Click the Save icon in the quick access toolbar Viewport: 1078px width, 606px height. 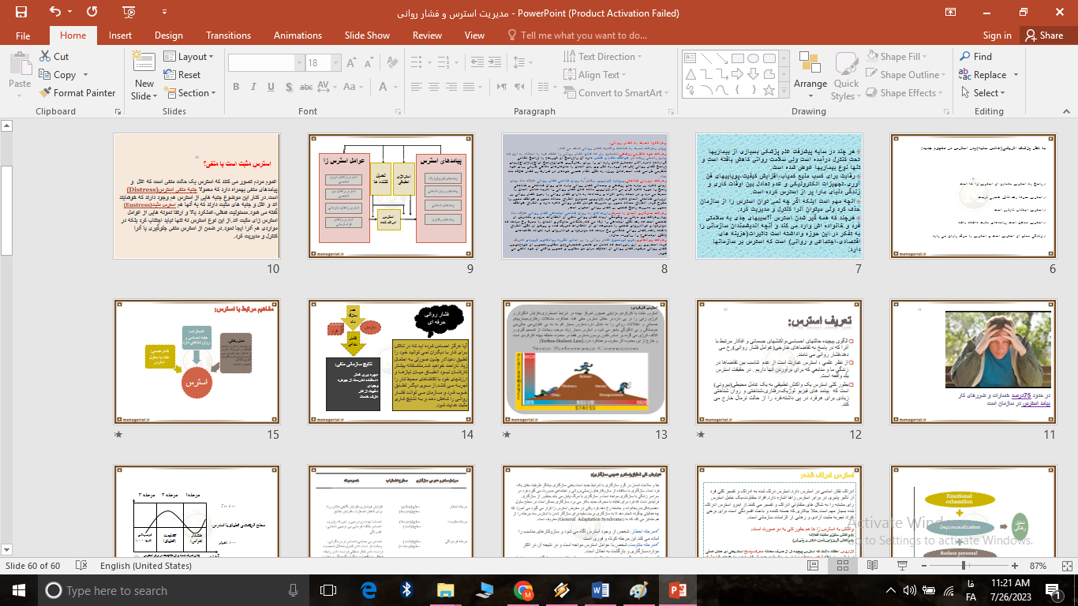tap(21, 13)
